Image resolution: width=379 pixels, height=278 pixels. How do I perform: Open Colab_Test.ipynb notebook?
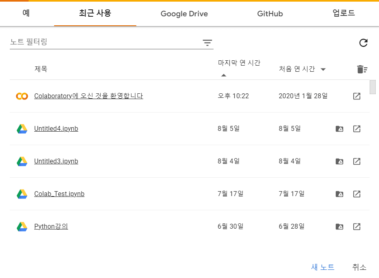point(59,194)
